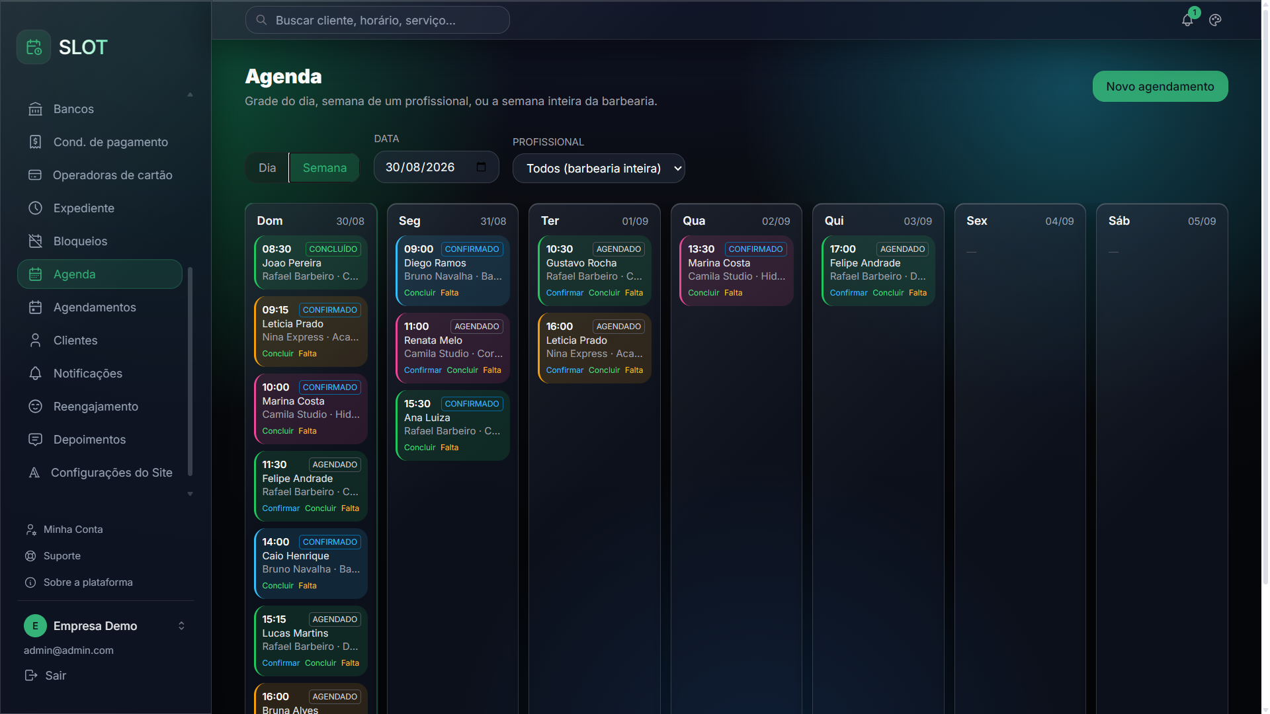Switch agenda view to Dia
1270x714 pixels.
tap(267, 168)
